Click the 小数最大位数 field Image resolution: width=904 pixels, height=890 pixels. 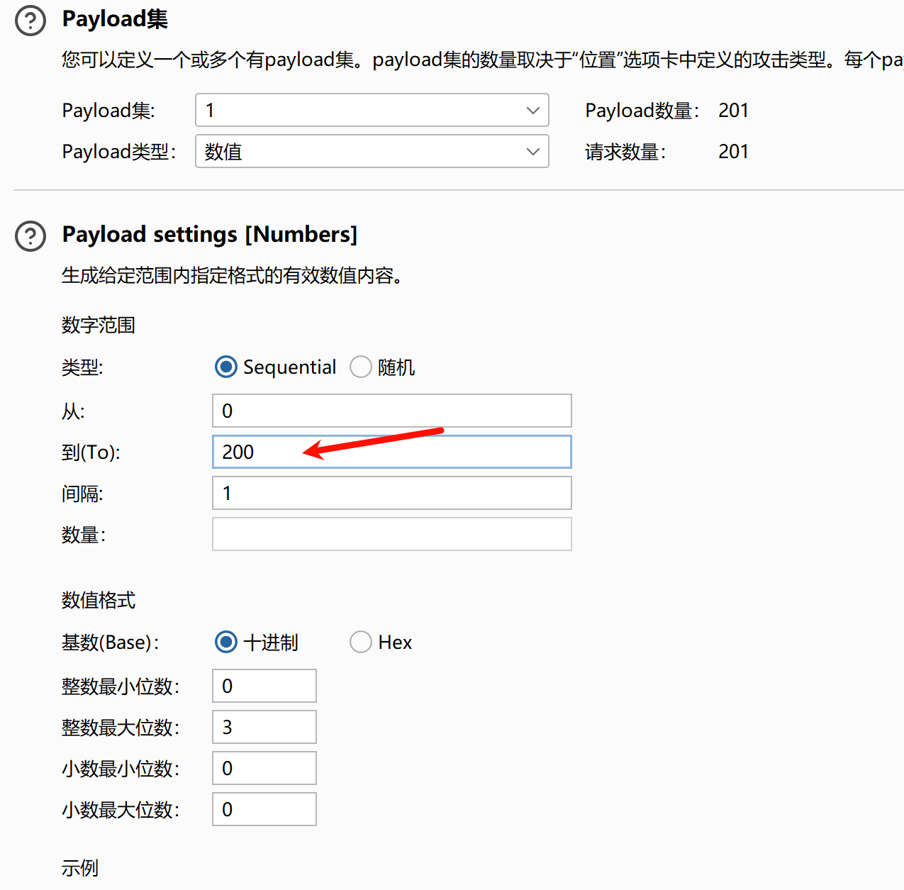click(264, 809)
